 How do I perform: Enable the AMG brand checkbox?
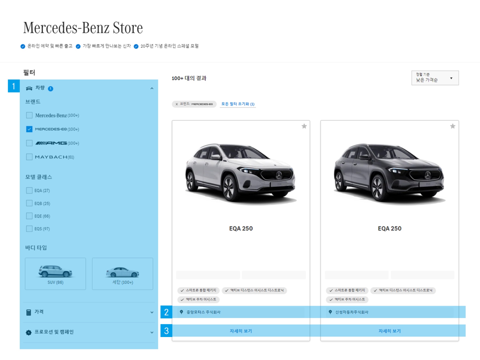29,143
